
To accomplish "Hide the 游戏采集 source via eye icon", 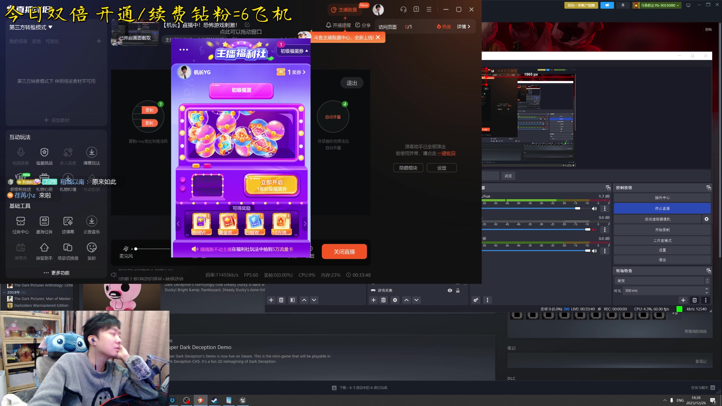I will 450,290.
